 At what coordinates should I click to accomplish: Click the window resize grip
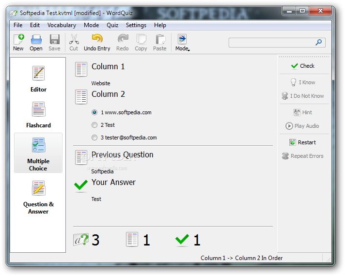click(328, 259)
